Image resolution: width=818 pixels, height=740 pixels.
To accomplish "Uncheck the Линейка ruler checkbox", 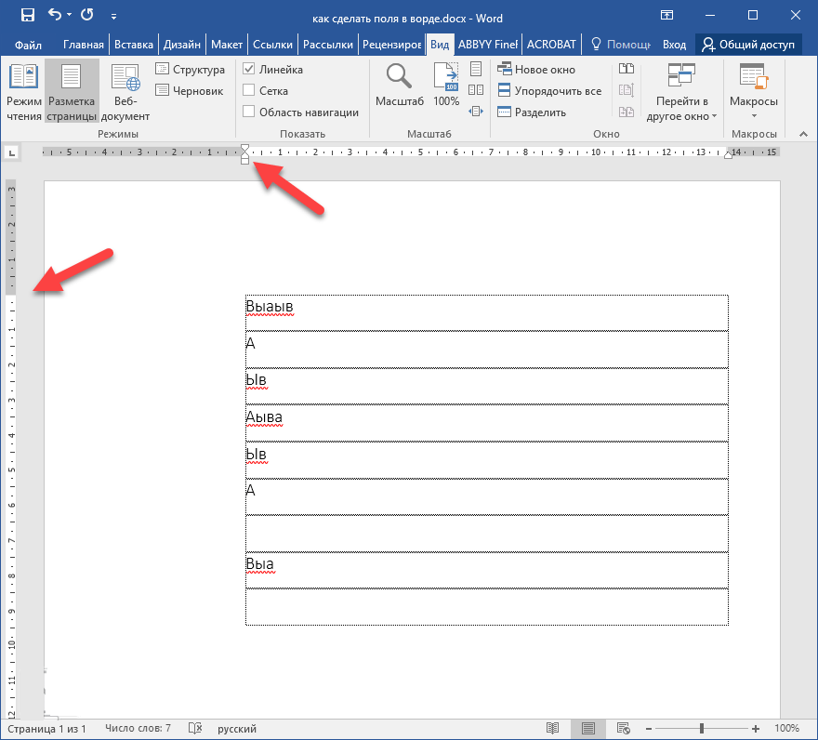I will [249, 70].
